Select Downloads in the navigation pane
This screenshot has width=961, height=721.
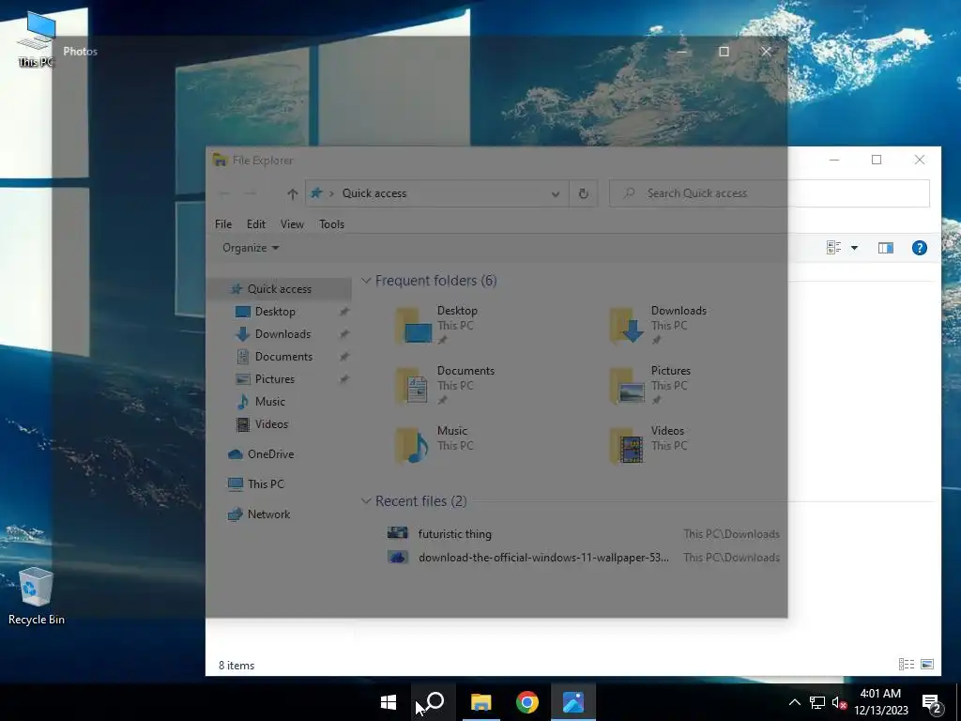(282, 334)
